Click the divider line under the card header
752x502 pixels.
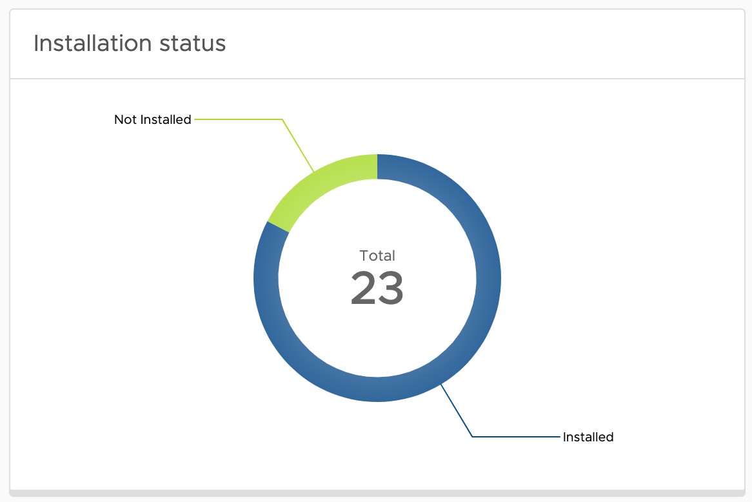tap(377, 79)
